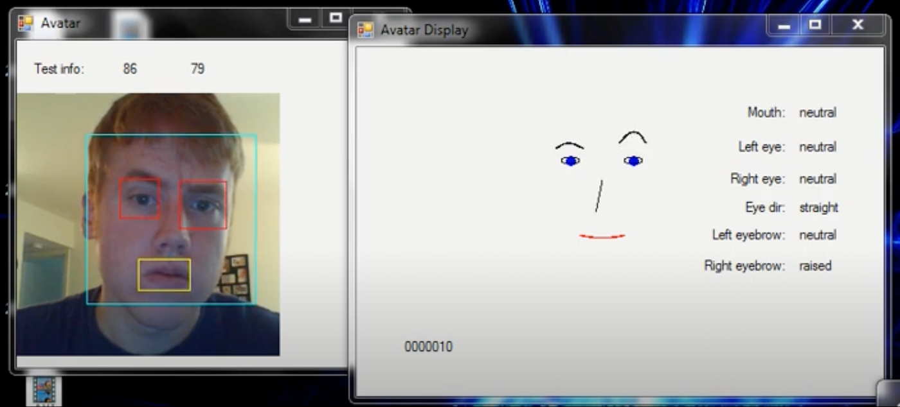The width and height of the screenshot is (900, 407).
Task: Close the Avatar Display window
Action: tap(858, 25)
